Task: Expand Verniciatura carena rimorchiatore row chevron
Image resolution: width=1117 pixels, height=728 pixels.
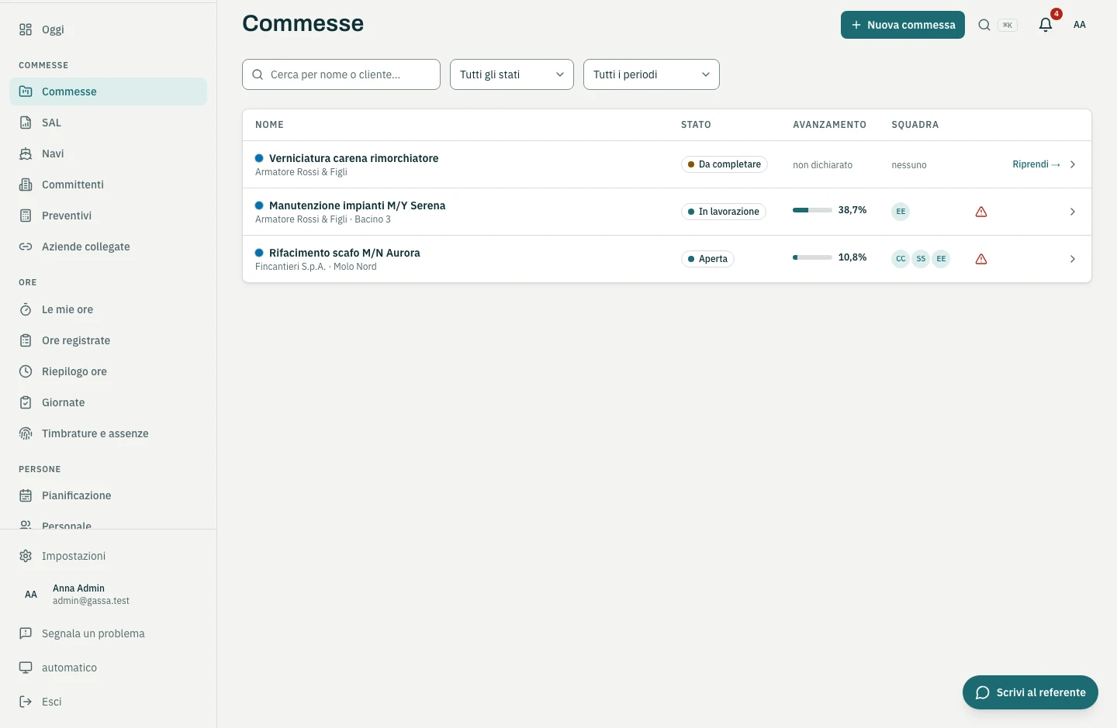Action: tap(1073, 164)
